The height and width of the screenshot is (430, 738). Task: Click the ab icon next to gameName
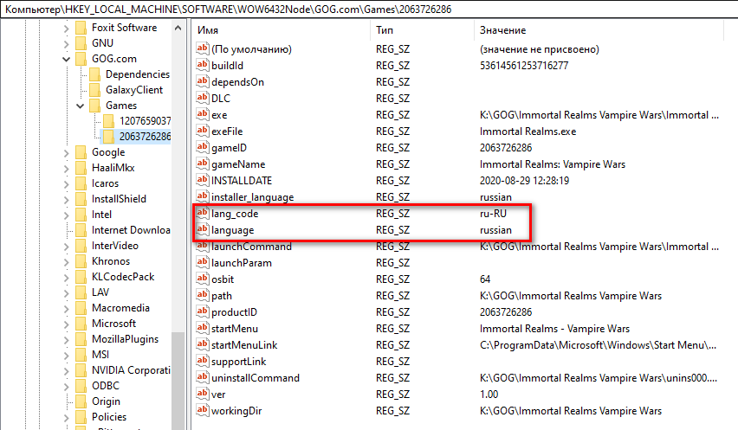pos(203,164)
